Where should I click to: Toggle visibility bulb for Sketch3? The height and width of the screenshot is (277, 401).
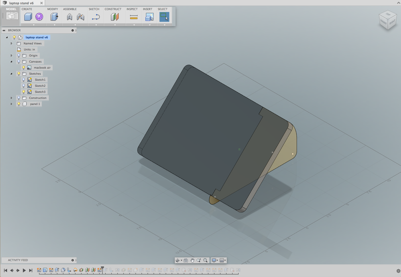[x=23, y=92]
